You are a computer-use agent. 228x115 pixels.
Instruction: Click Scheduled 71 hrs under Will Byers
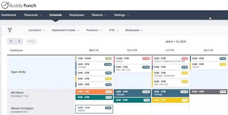(19, 96)
